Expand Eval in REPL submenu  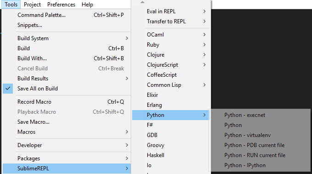point(171,11)
